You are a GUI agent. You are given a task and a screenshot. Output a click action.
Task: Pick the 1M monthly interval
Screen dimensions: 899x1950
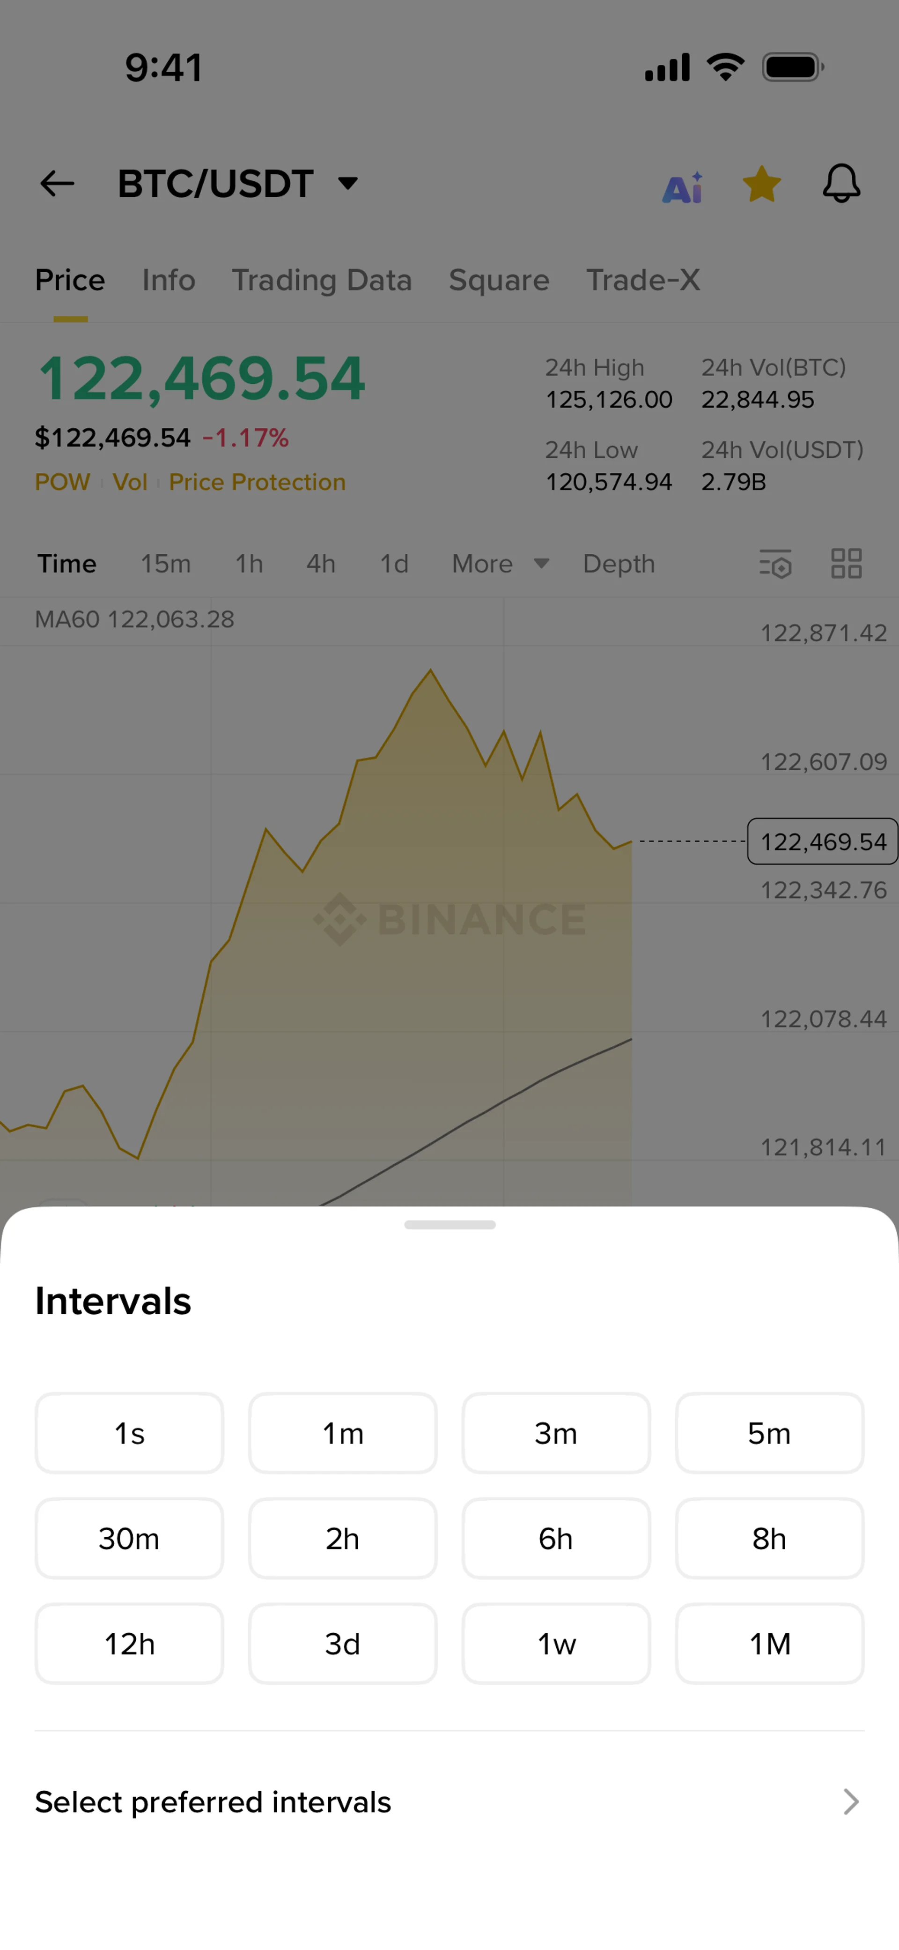click(x=770, y=1644)
